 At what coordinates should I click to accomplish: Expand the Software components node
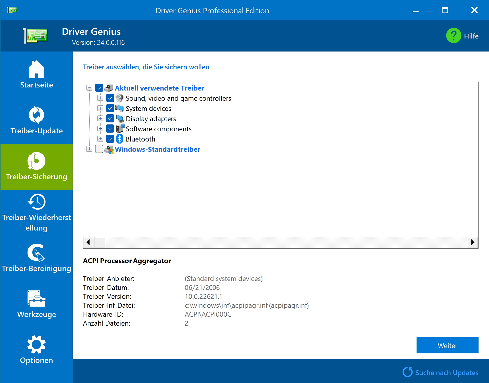[x=100, y=129]
